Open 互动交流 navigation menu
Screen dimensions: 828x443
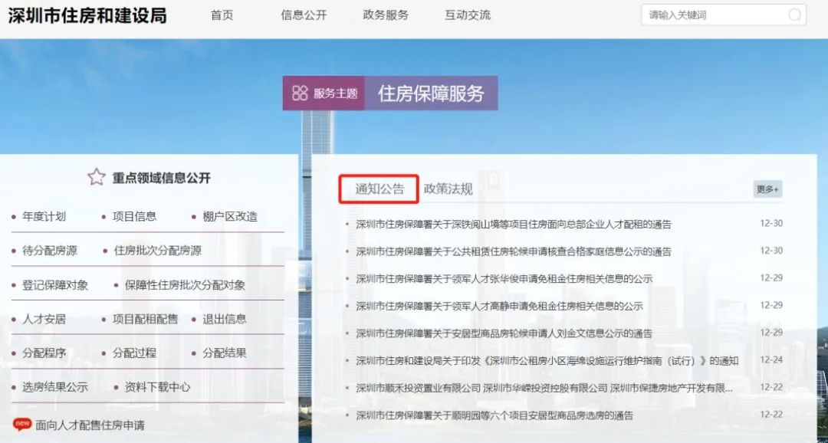pyautogui.click(x=468, y=15)
